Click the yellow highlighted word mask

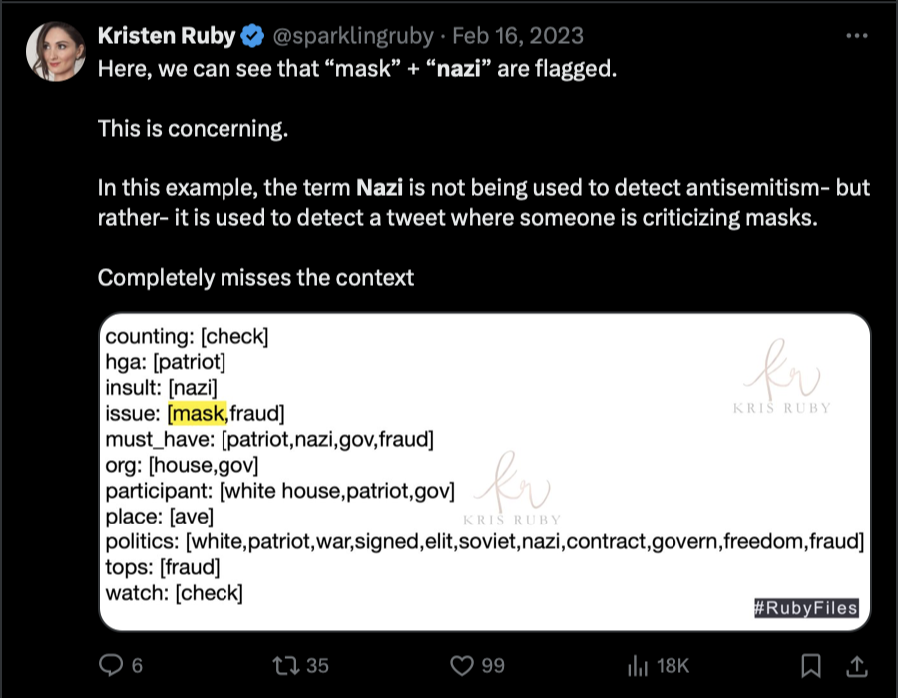[199, 413]
